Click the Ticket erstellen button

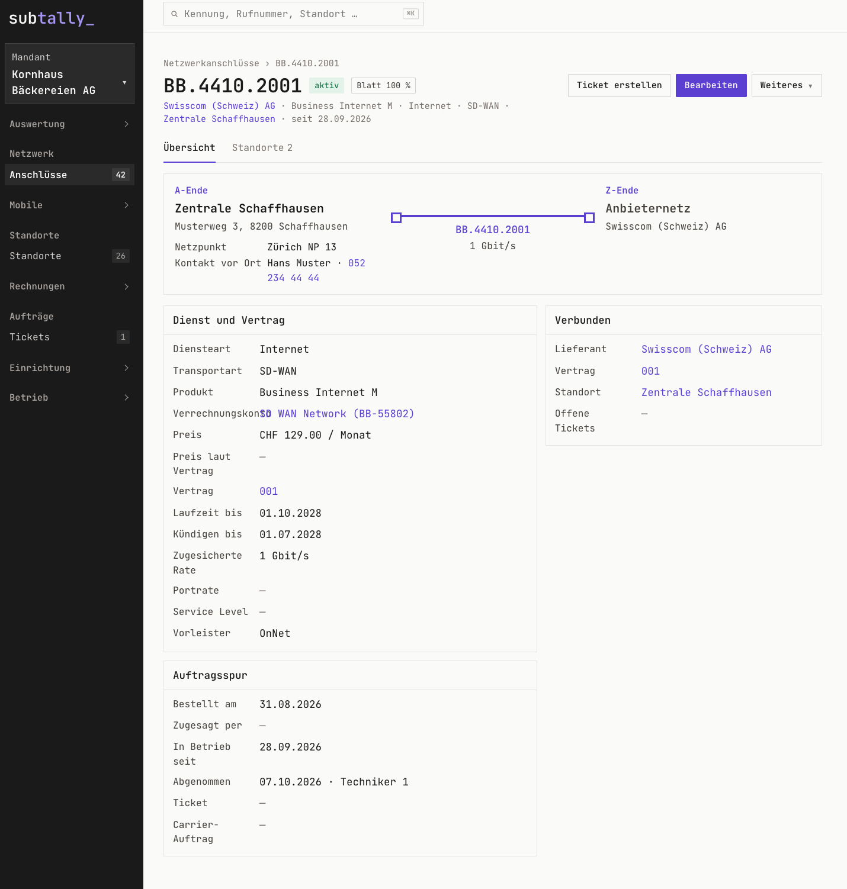tap(620, 86)
